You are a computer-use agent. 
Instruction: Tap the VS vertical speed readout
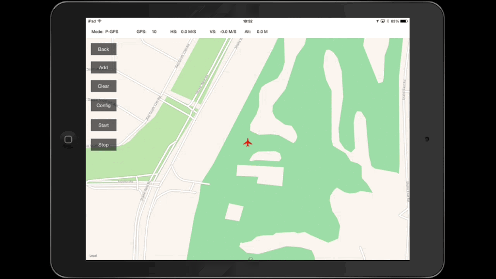223,32
